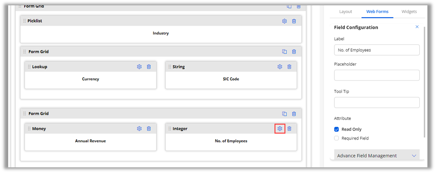Enable the Required Field checkbox

[x=337, y=138]
